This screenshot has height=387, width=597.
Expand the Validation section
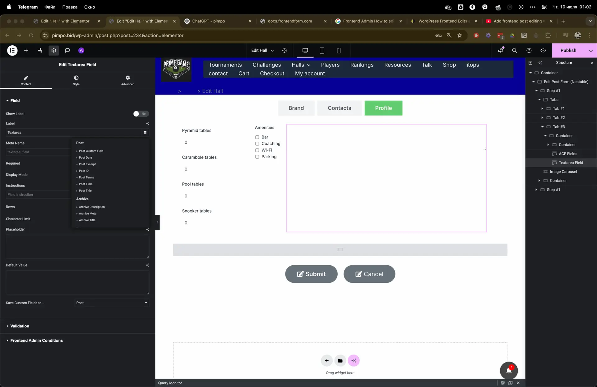tap(77, 326)
